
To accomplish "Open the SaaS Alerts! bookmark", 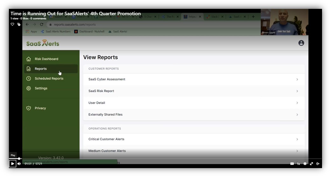I will pyautogui.click(x=118, y=31).
